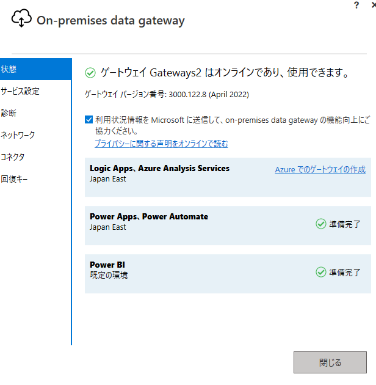
Task: Select the 状態 tab in sidebar
Action: click(36, 69)
